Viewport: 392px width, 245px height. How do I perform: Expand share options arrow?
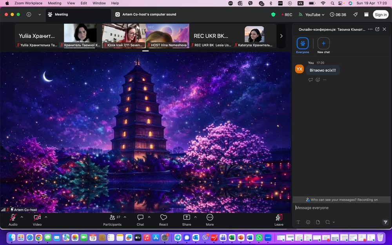(x=196, y=217)
